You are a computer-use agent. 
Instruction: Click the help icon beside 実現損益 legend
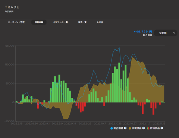(x=144, y=128)
